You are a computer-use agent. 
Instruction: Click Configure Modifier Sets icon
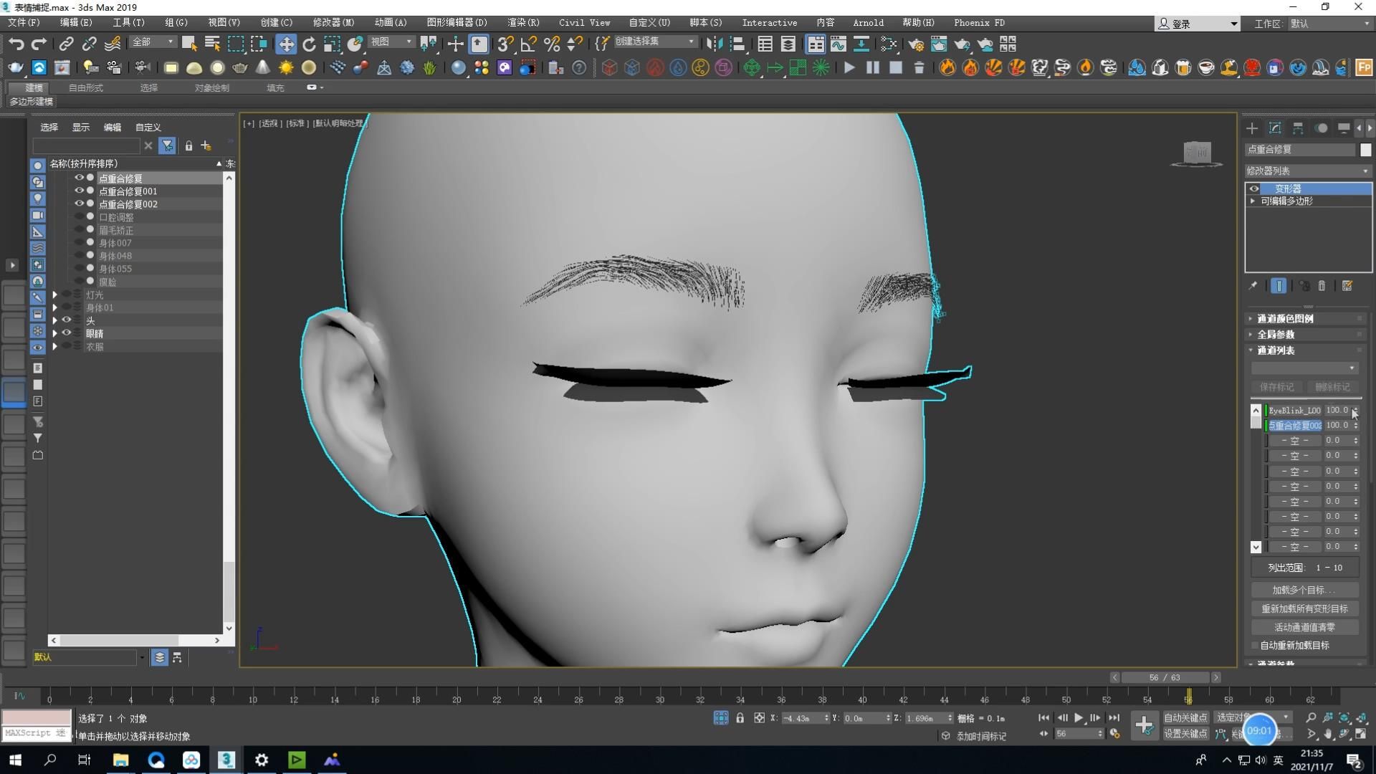(1347, 286)
